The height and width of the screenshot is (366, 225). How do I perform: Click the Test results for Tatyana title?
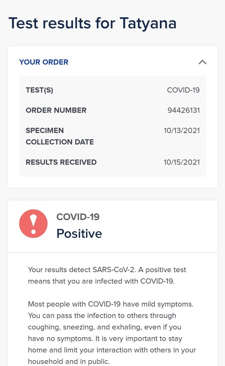coord(93,23)
